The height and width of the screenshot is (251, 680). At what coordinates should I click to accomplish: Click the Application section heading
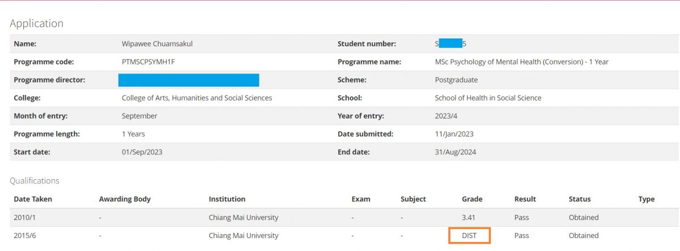(x=36, y=23)
